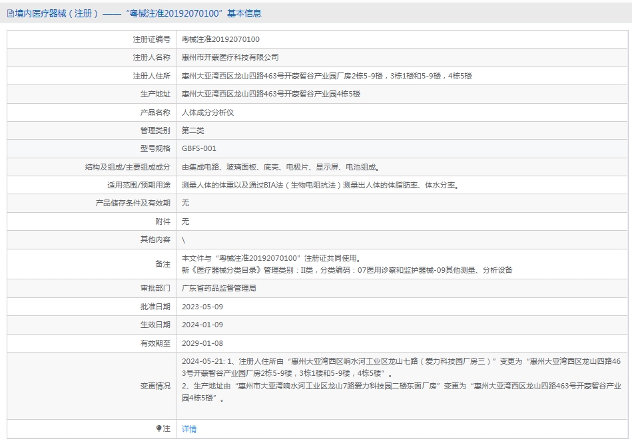Click the document icon in the page header

[10, 13]
